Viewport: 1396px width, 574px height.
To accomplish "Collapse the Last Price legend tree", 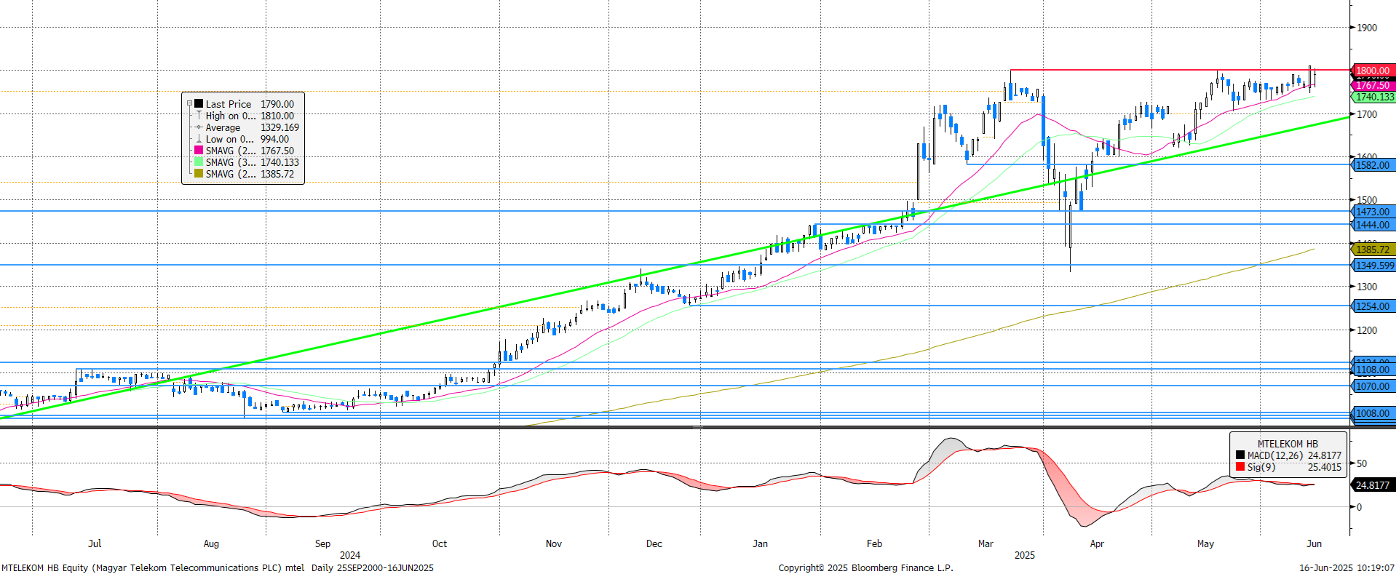I will coord(189,104).
